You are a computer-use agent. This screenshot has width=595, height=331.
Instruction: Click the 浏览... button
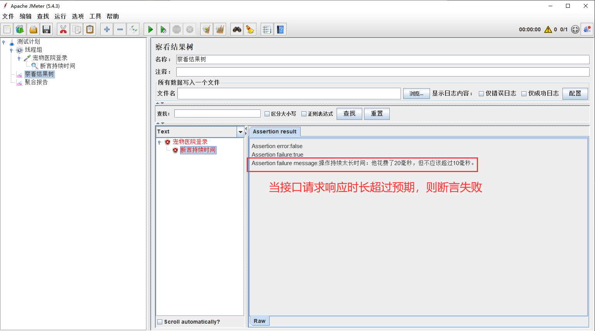[x=416, y=94]
